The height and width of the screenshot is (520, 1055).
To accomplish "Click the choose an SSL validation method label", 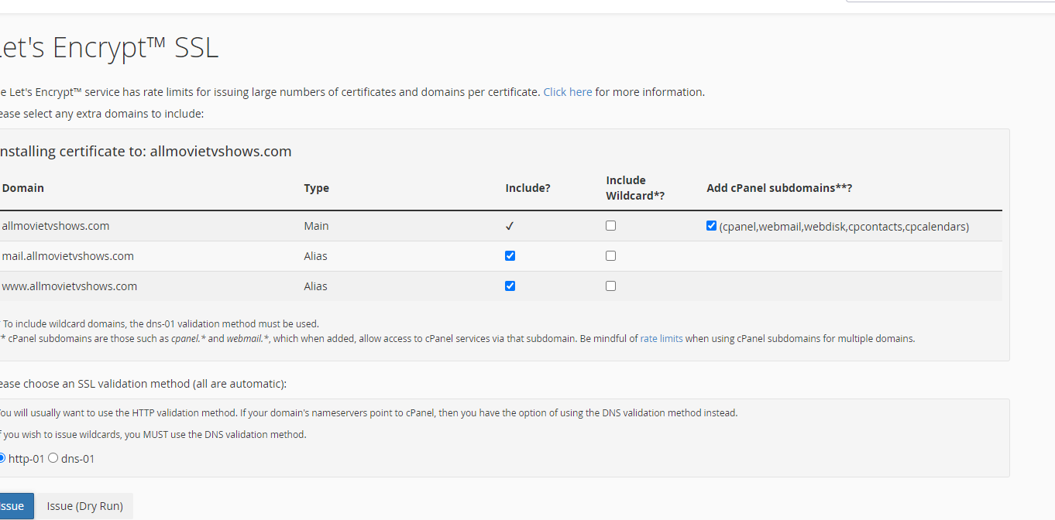I will [x=143, y=384].
